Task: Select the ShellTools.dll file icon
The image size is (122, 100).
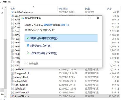Action: coord(12,92)
